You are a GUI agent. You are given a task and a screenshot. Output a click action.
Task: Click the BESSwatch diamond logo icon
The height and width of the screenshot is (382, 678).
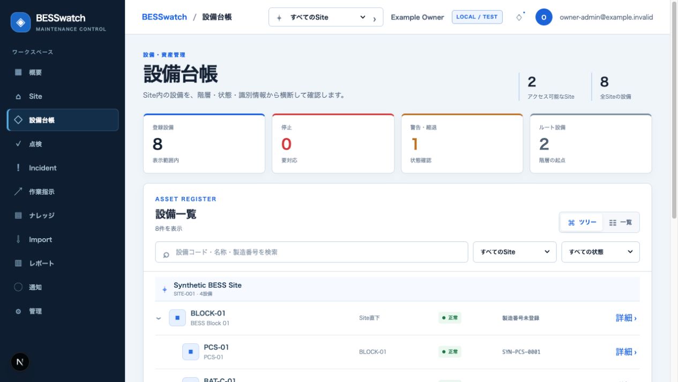click(x=21, y=23)
